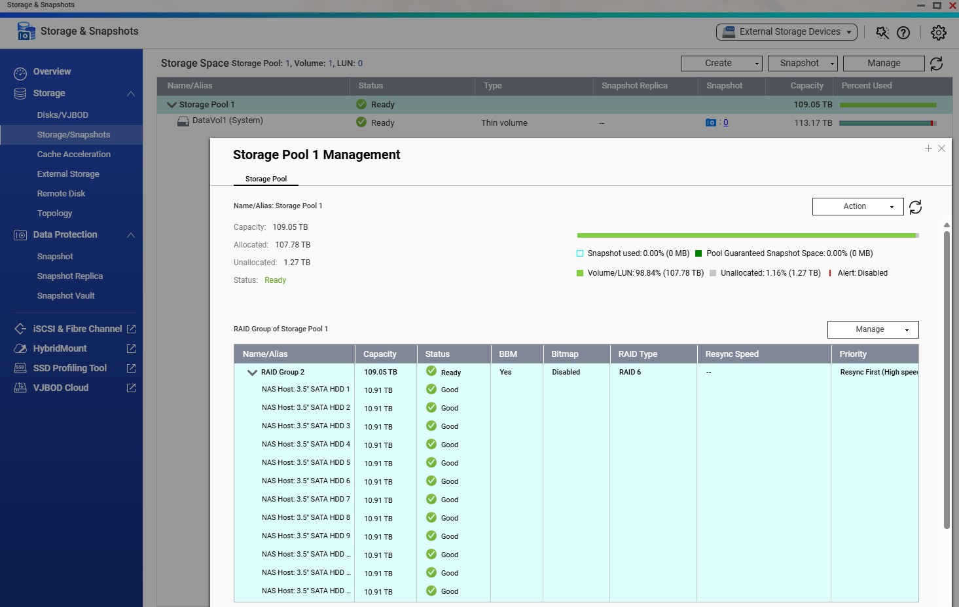
Task: Go to Cache Acceleration page
Action: 73,154
